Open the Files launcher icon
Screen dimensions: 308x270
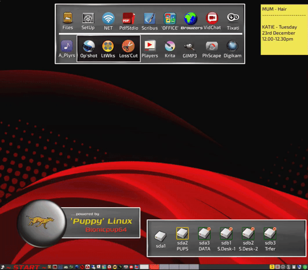[x=68, y=18]
